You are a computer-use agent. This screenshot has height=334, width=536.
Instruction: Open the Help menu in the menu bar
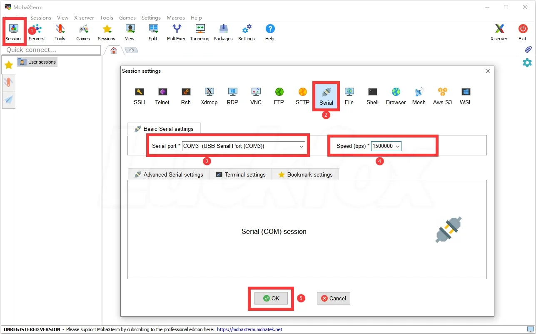coord(196,18)
